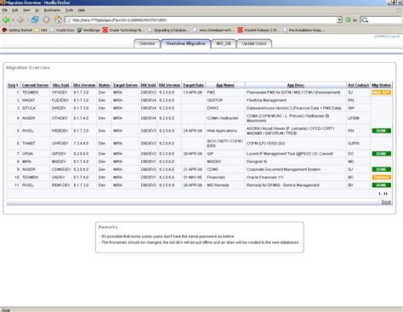This screenshot has height=312, width=403.
Task: Click the Forward arrow button
Action: coord(20,20)
